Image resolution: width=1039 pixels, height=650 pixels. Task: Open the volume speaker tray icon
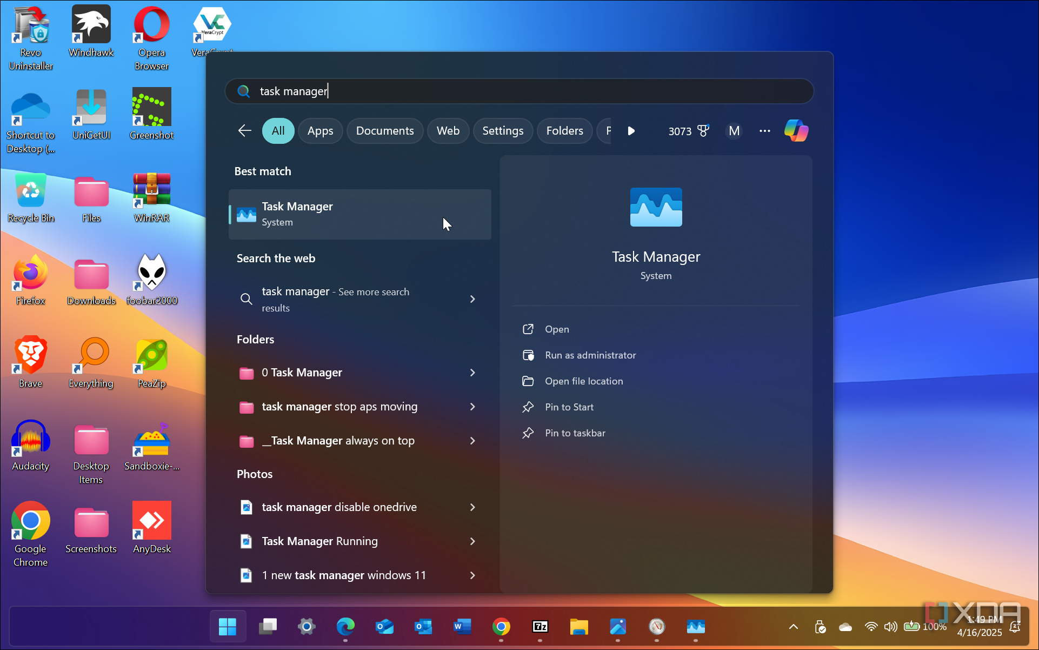[890, 627]
